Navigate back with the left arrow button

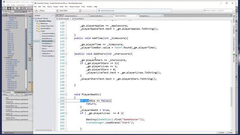(57, 16)
